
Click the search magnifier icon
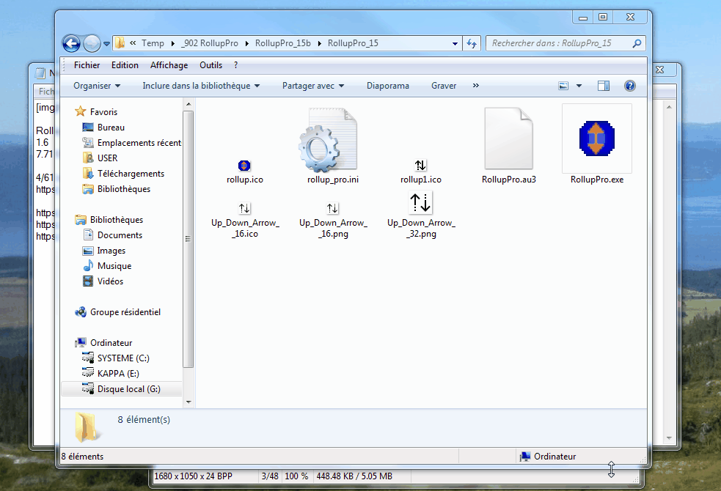[x=637, y=43]
